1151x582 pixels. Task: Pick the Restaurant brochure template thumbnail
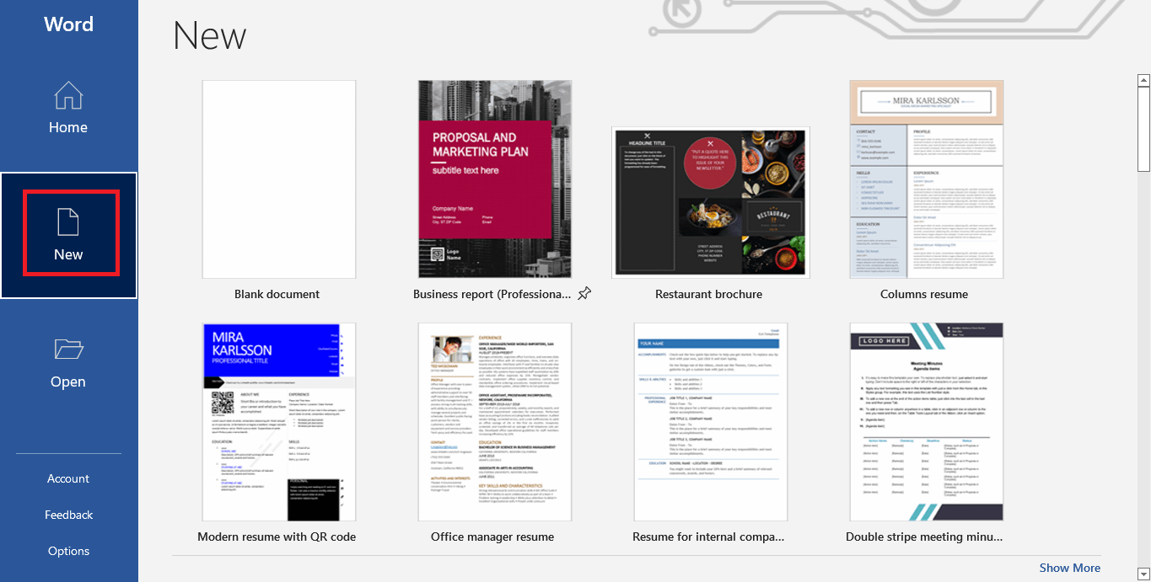click(x=711, y=202)
